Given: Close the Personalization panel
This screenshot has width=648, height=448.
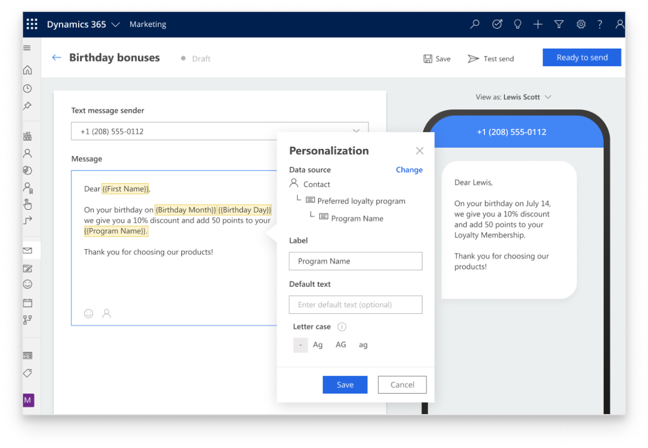Looking at the screenshot, I should [420, 151].
